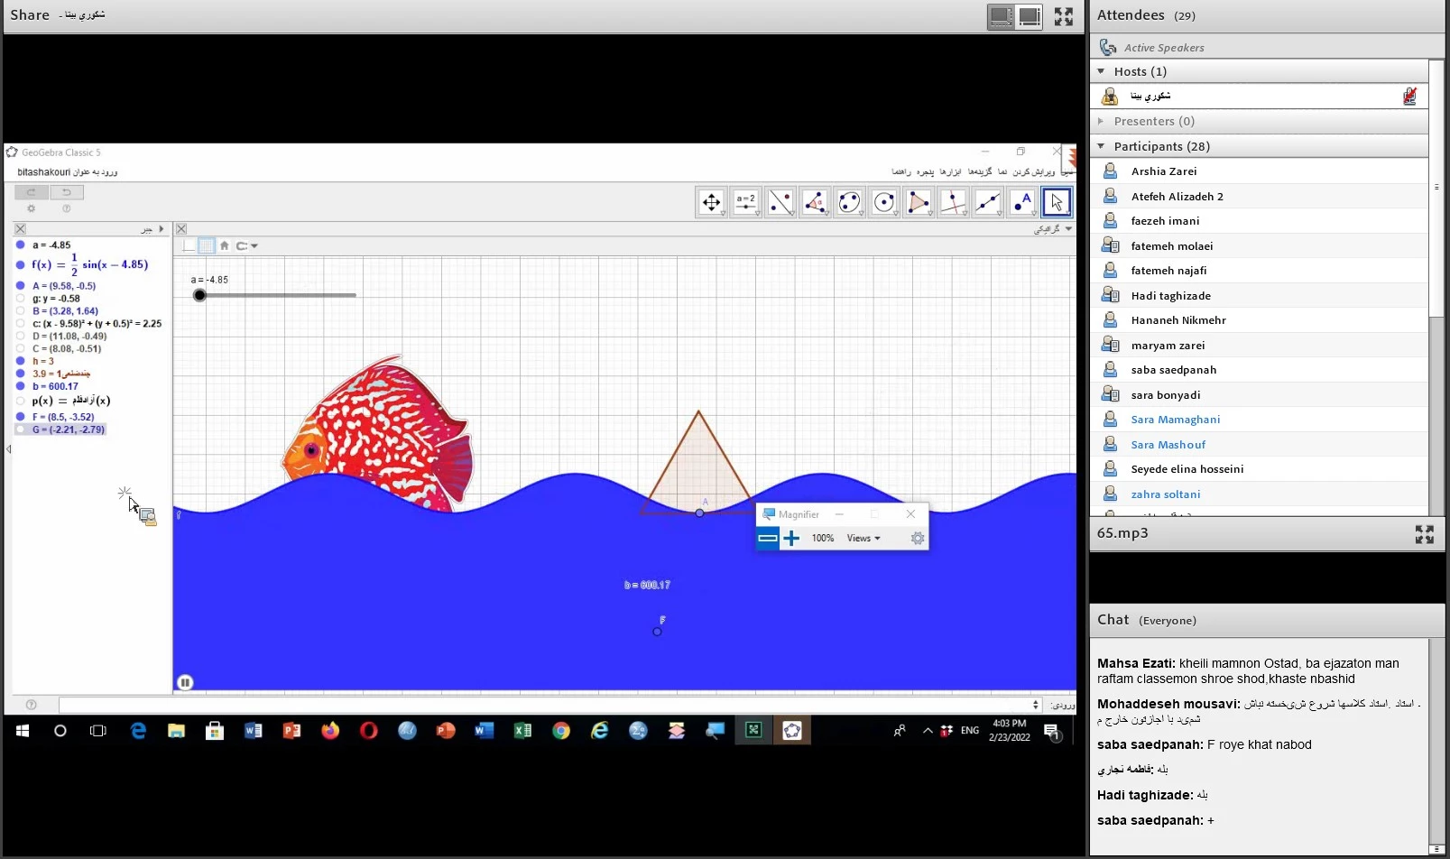Viewport: 1450px width, 859px height.
Task: Select the Angle tool
Action: coord(815,202)
